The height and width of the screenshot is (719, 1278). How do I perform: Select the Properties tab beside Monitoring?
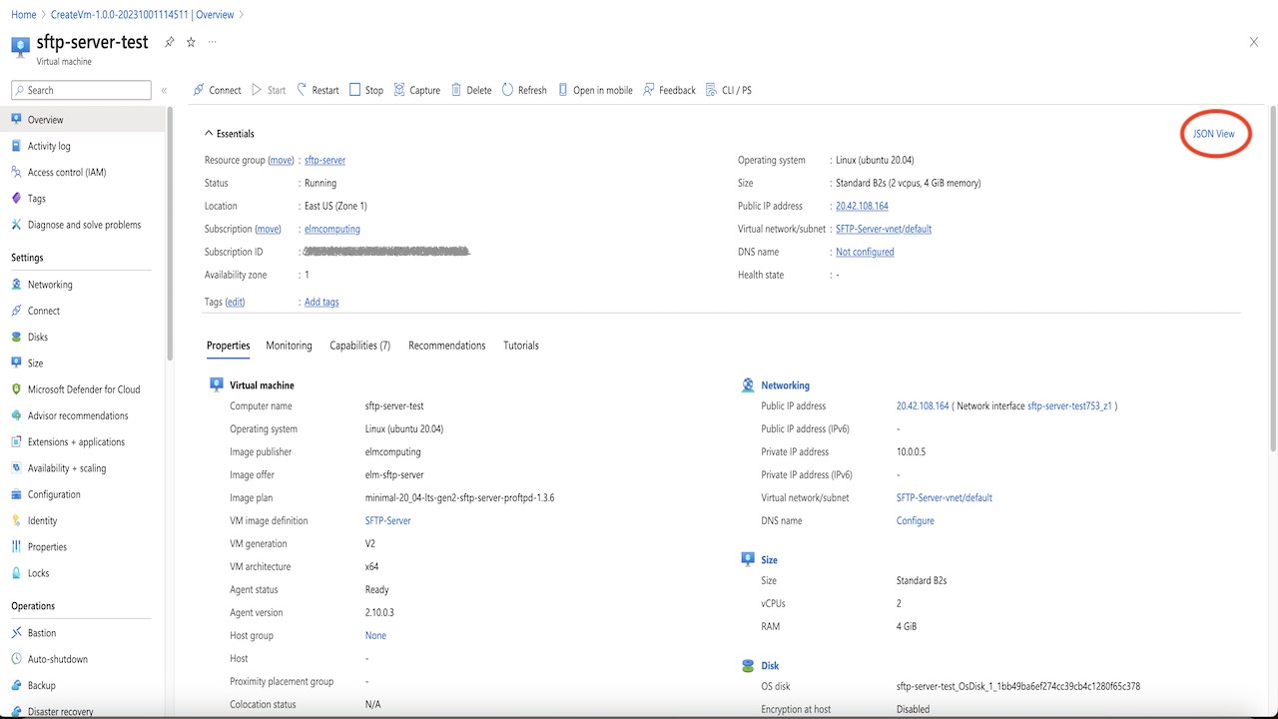point(228,346)
